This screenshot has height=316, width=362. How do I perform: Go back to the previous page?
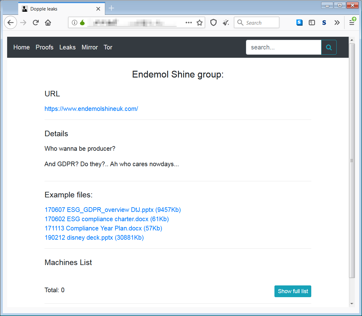coord(11,23)
